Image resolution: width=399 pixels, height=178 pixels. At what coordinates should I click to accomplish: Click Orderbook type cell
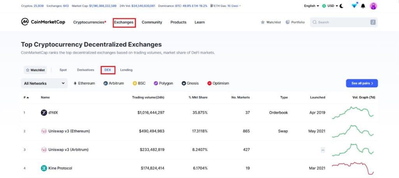coord(278,113)
